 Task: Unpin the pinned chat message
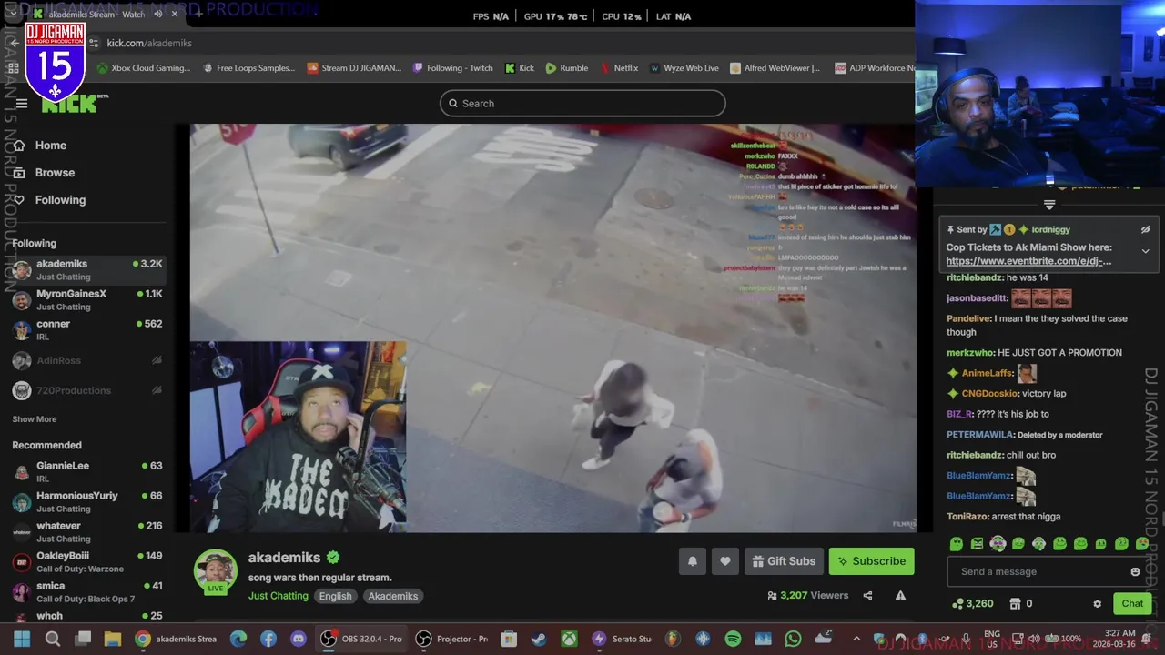click(x=1145, y=230)
